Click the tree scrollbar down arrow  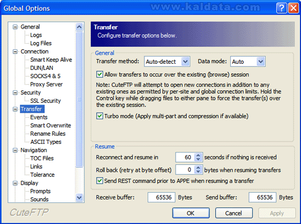pos(80,197)
